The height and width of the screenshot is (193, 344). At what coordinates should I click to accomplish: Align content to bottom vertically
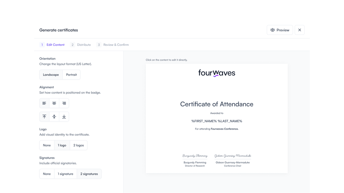[x=64, y=117]
